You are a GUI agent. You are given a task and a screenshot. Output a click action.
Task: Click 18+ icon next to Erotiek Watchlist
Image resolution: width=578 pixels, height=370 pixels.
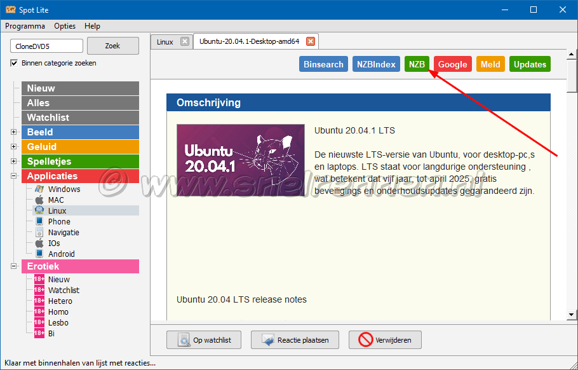(39, 290)
